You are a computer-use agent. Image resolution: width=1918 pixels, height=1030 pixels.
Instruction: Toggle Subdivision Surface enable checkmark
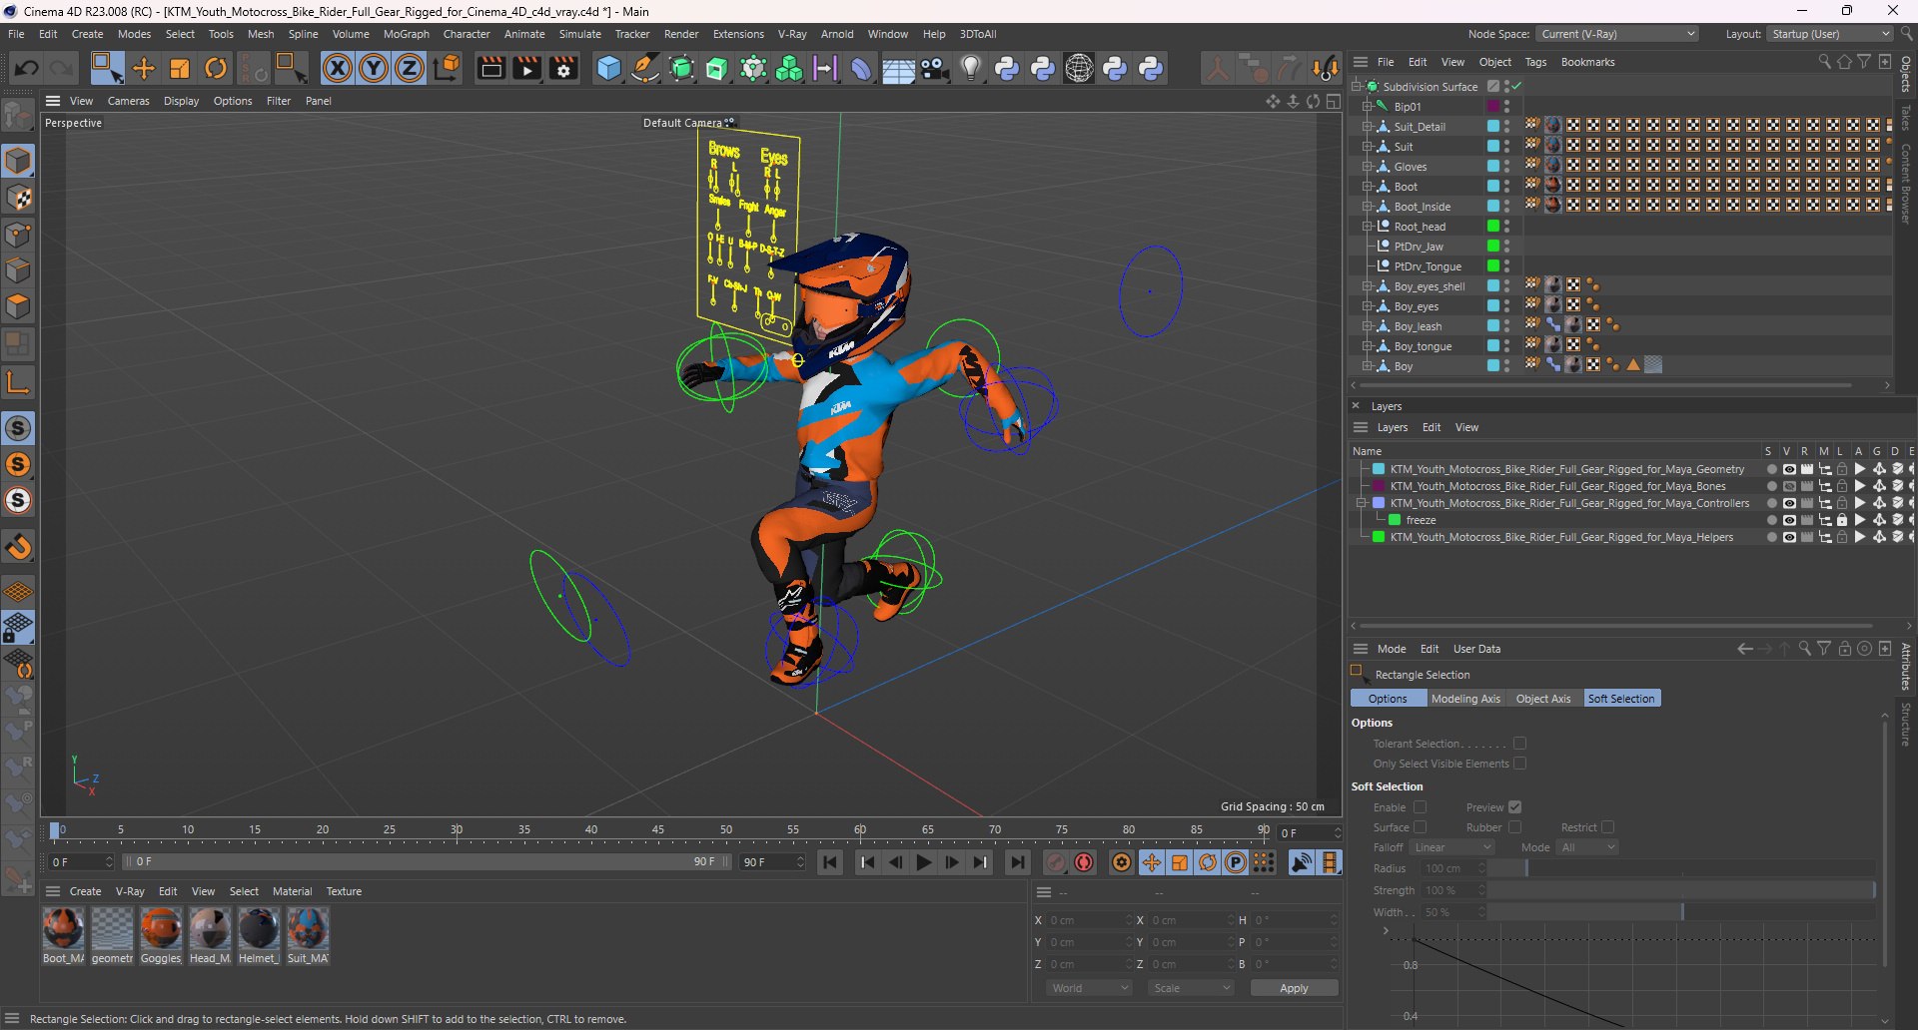1516,87
